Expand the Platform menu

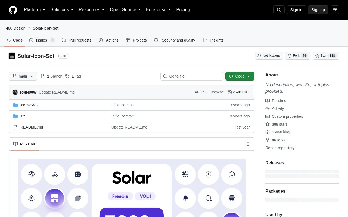click(35, 10)
